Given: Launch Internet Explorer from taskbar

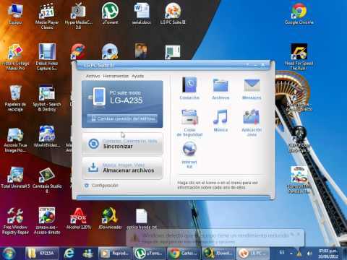Looking at the screenshot, I should pyautogui.click(x=69, y=253).
